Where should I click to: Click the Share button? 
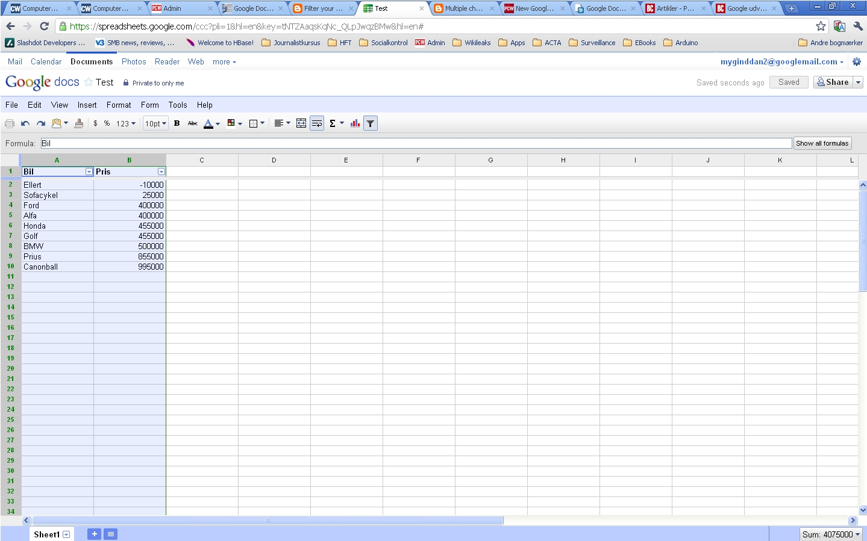(x=833, y=82)
